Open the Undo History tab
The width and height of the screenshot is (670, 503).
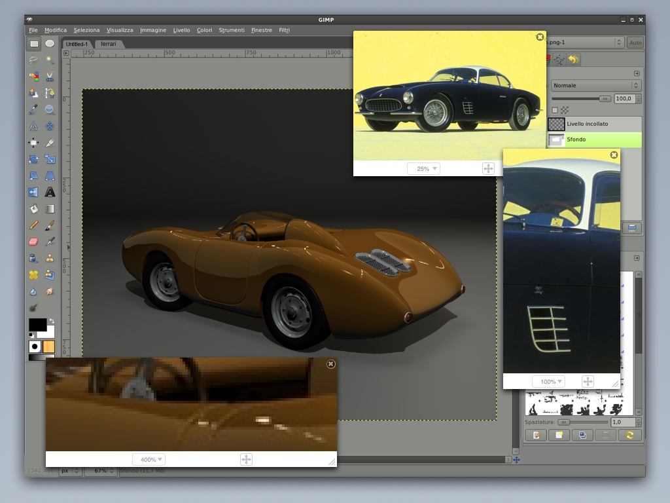(574, 60)
